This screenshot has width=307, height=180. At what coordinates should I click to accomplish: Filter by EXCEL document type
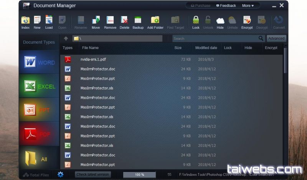point(39,87)
